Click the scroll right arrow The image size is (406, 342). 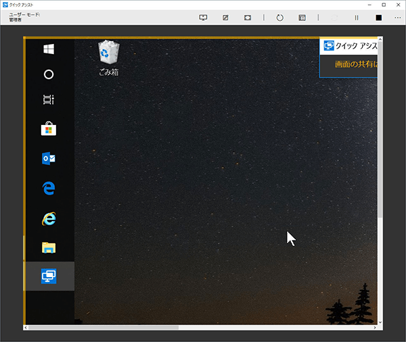(375, 328)
